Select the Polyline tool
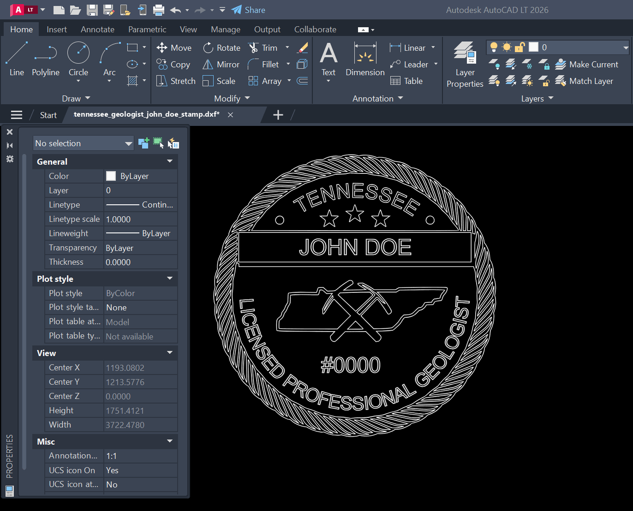 tap(46, 59)
